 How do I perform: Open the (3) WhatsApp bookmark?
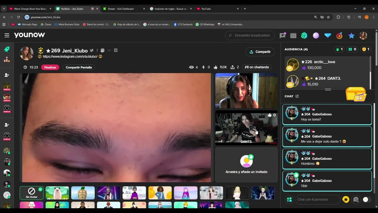coord(205,24)
